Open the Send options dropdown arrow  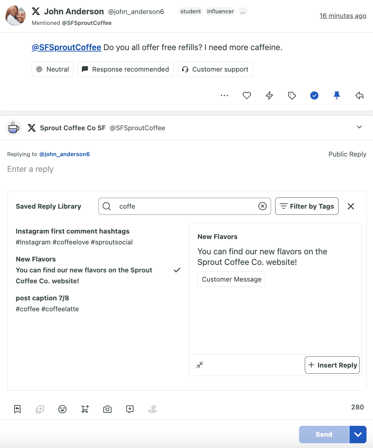point(358,434)
